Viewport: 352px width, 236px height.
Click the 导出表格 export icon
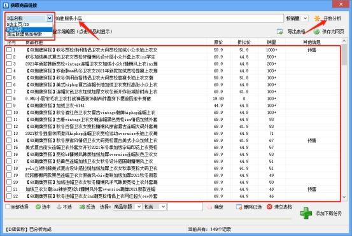(279, 32)
